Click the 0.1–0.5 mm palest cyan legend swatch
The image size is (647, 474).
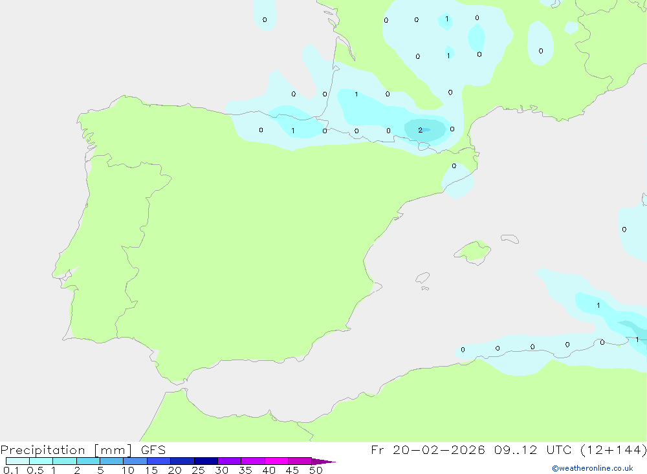[17, 461]
